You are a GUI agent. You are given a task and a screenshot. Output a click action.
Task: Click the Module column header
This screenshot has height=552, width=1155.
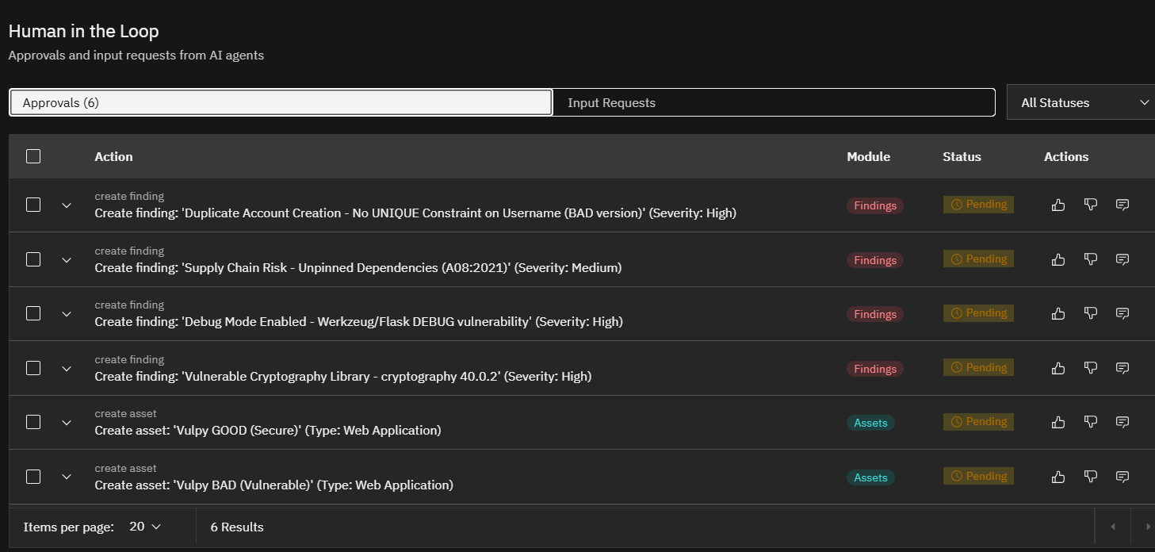tap(868, 156)
